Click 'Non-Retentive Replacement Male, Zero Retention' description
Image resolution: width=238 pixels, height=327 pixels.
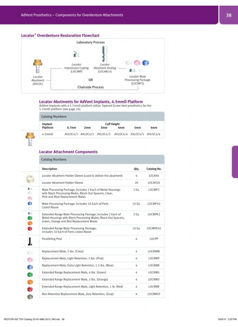(78, 294)
